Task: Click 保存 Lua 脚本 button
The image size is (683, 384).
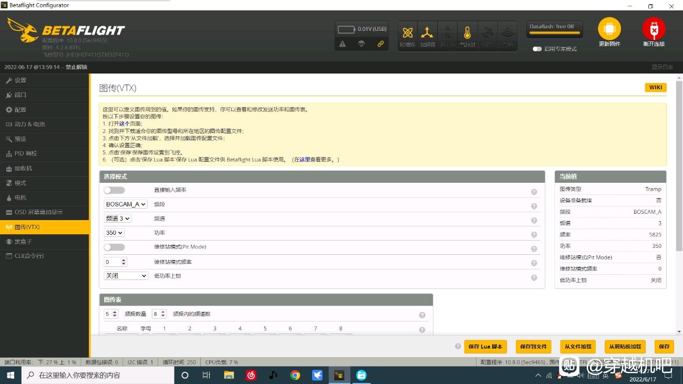Action: click(x=485, y=346)
